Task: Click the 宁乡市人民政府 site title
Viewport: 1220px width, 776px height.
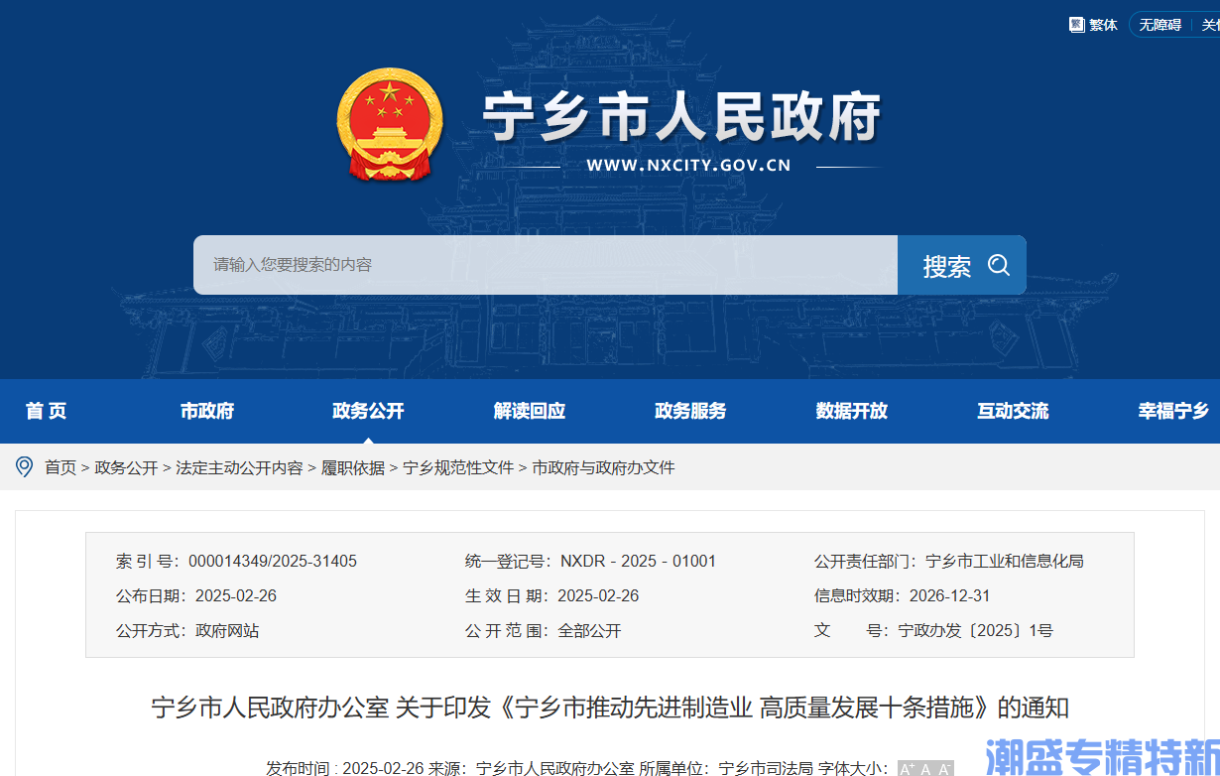Action: (682, 118)
